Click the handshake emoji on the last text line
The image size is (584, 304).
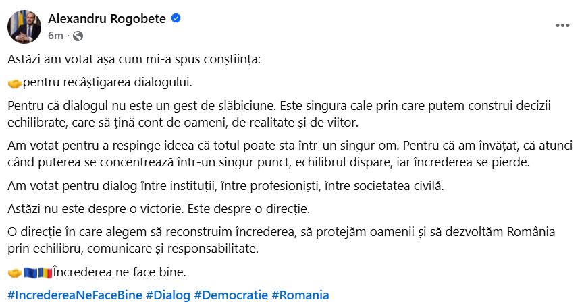pos(15,273)
